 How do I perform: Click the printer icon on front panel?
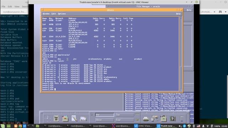tap(146, 119)
